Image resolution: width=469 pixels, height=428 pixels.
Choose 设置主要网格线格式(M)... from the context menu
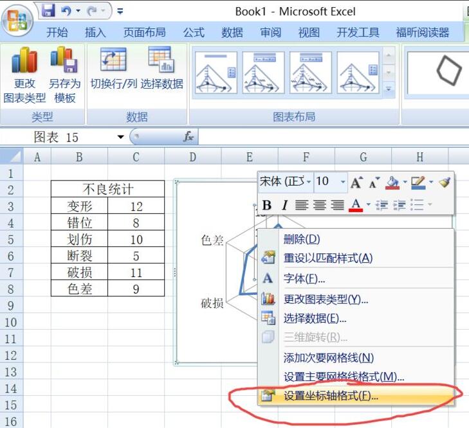point(356,377)
